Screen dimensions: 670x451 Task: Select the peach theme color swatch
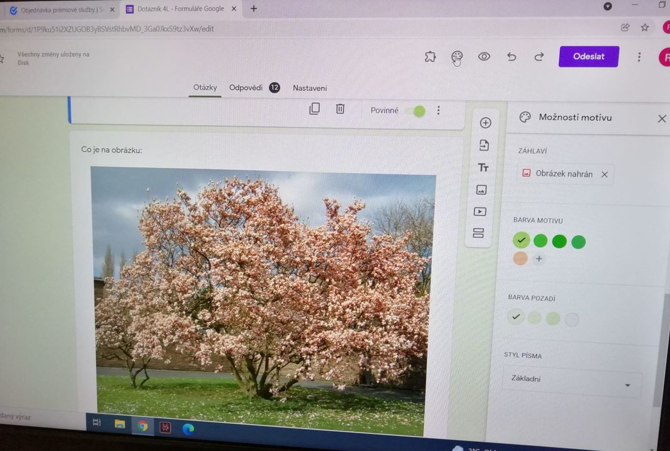(x=520, y=258)
